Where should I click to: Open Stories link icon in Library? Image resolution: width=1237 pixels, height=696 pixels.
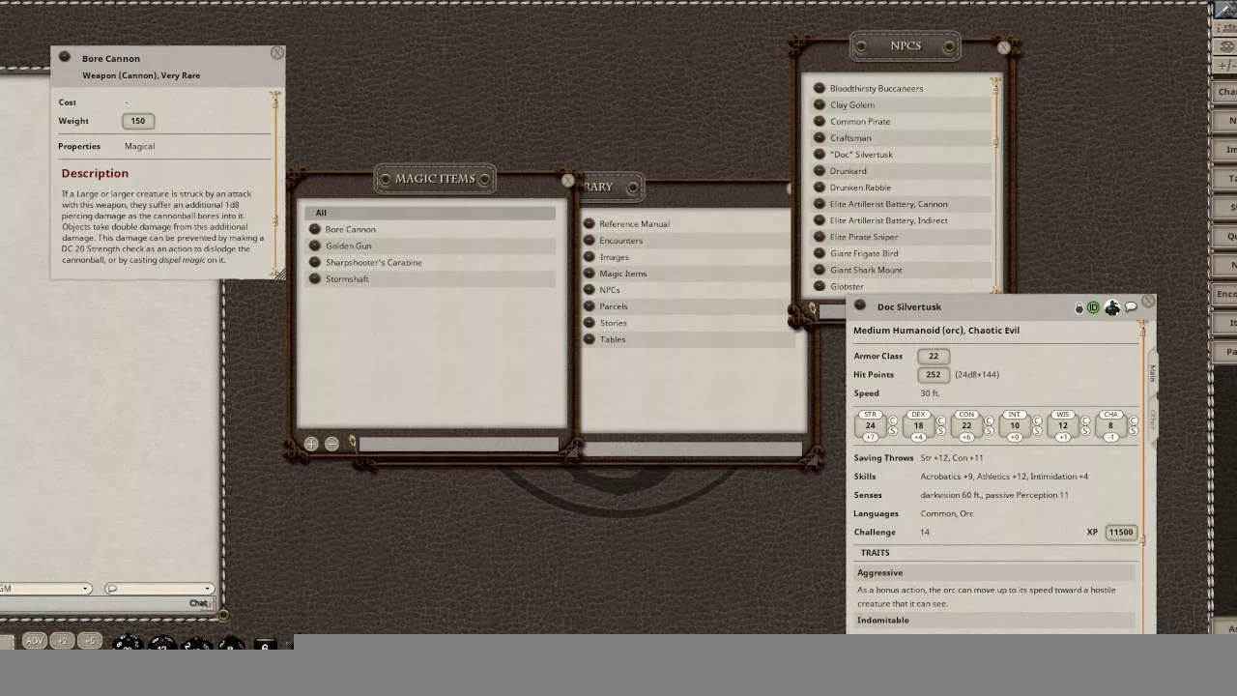click(x=589, y=323)
